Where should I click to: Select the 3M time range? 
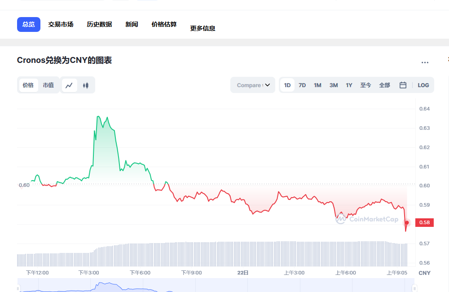(x=334, y=85)
